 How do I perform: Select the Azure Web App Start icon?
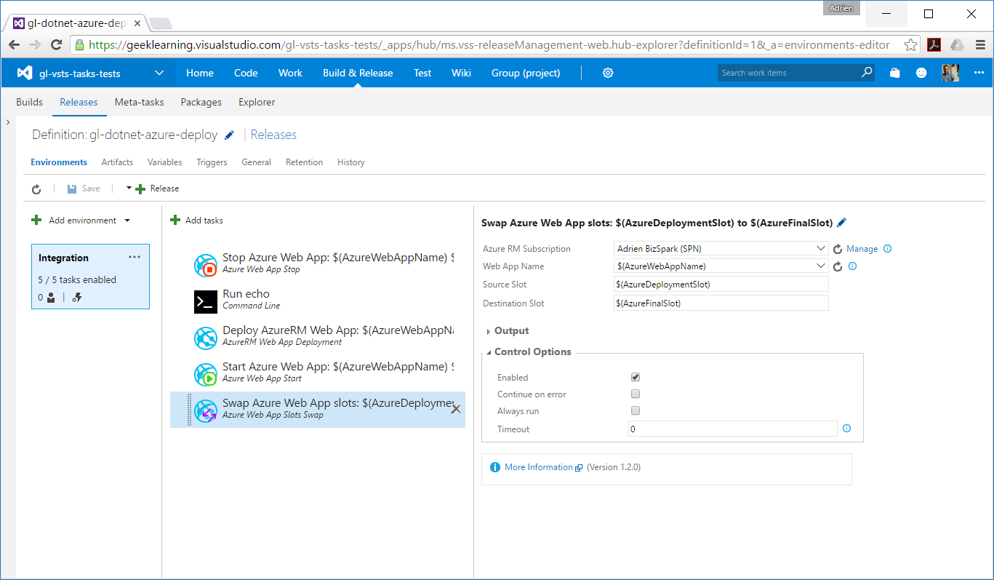coord(206,375)
